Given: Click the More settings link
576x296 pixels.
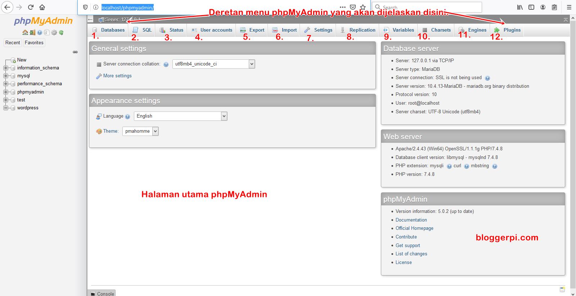Looking at the screenshot, I should (117, 76).
